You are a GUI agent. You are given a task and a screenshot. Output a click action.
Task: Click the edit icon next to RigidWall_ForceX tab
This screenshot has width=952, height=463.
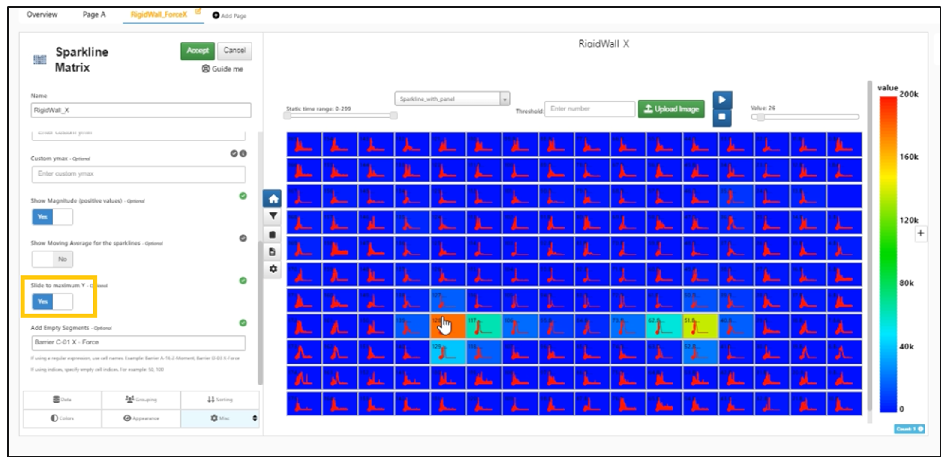tap(198, 12)
